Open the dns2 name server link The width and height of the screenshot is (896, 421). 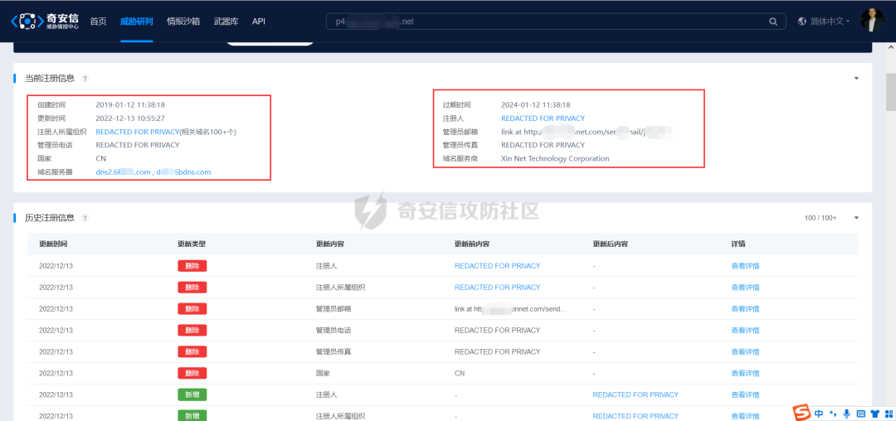click(x=123, y=172)
